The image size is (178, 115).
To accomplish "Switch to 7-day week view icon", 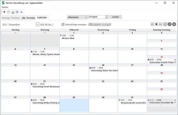I will (169, 24).
